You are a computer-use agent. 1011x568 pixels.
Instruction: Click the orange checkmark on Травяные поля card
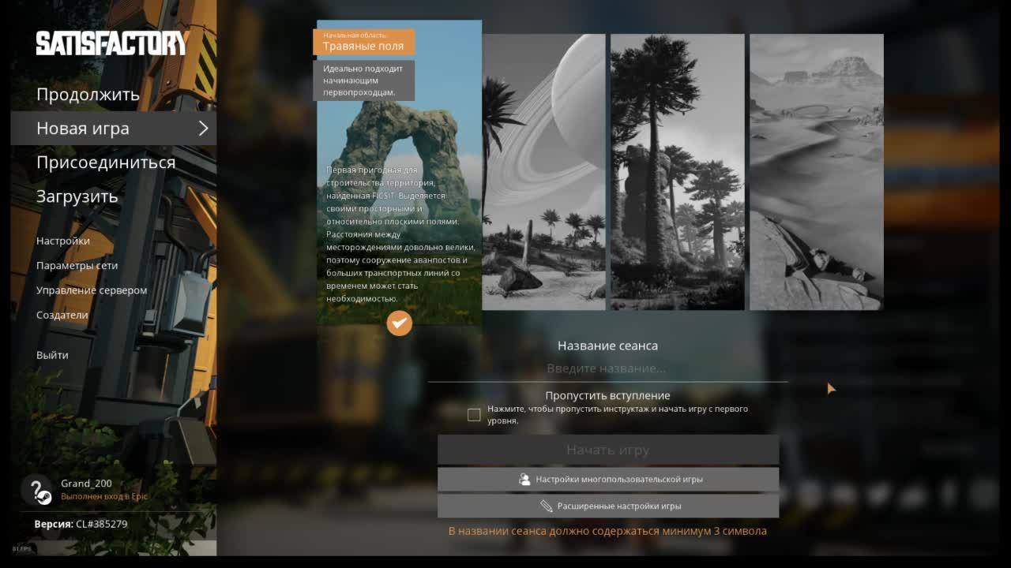click(x=400, y=323)
